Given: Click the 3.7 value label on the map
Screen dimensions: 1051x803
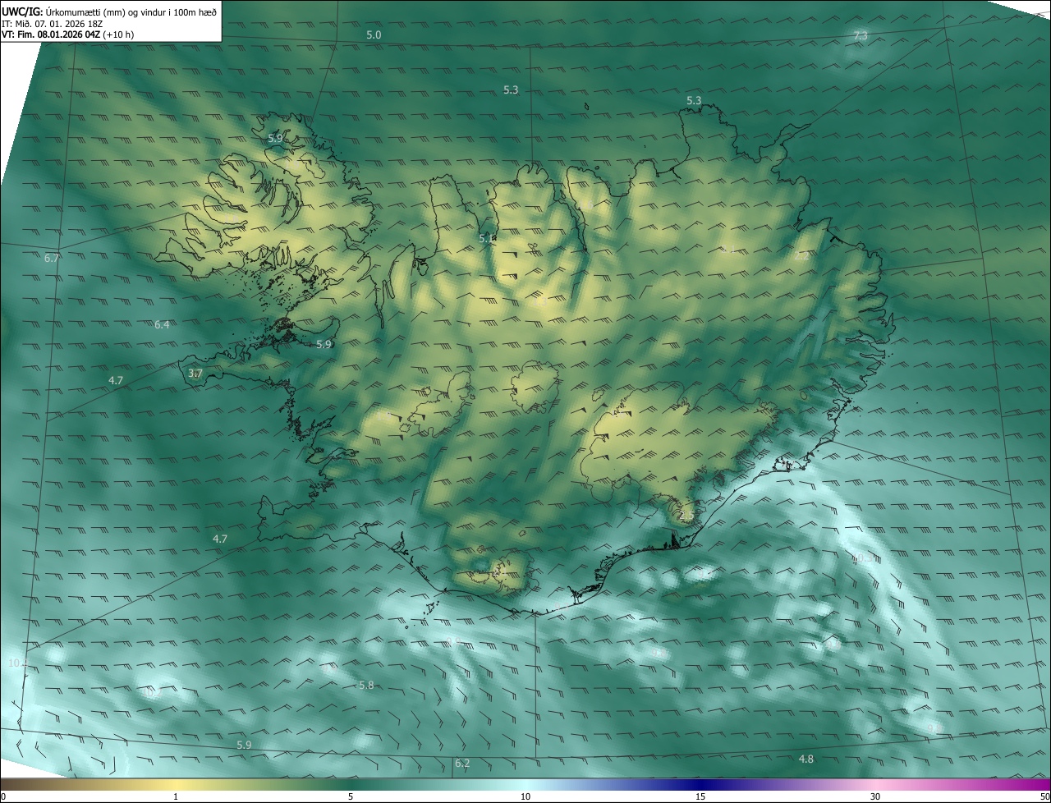Looking at the screenshot, I should pos(195,373).
